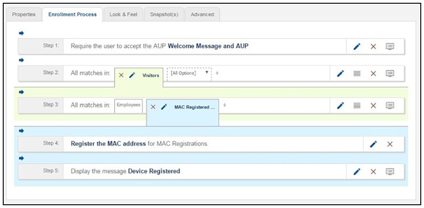
Task: Add a branch with plus sign in Step 3
Action: (x=224, y=105)
